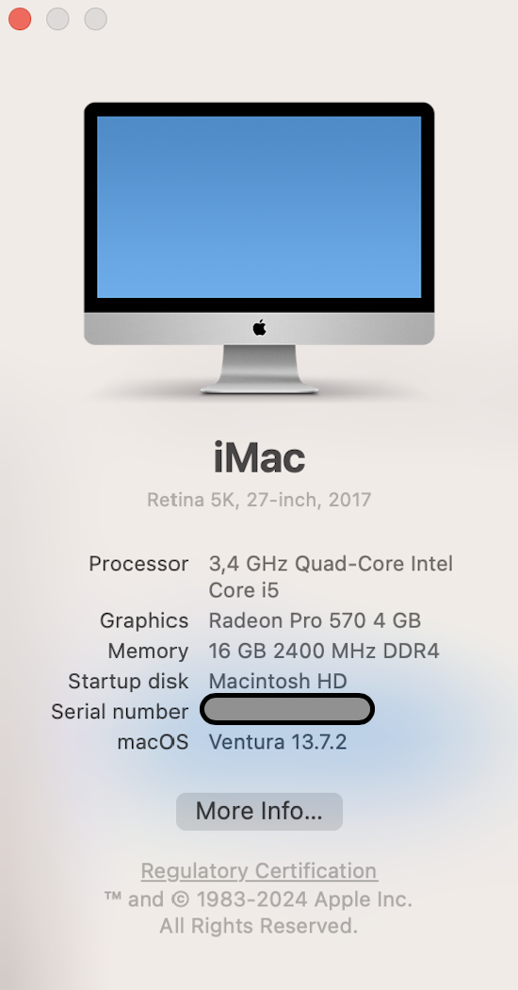This screenshot has width=518, height=990.
Task: Open the Regulatory Certification link
Action: tap(259, 870)
